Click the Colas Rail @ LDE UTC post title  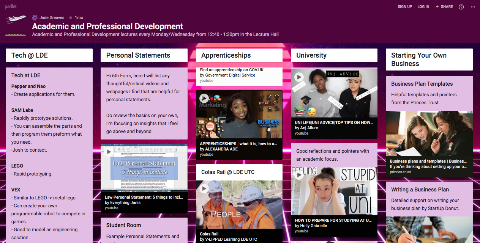click(x=228, y=172)
